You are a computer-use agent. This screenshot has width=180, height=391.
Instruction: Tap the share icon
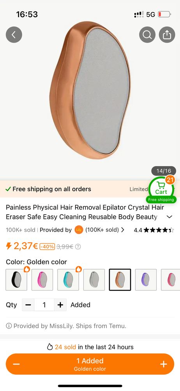pos(167,35)
